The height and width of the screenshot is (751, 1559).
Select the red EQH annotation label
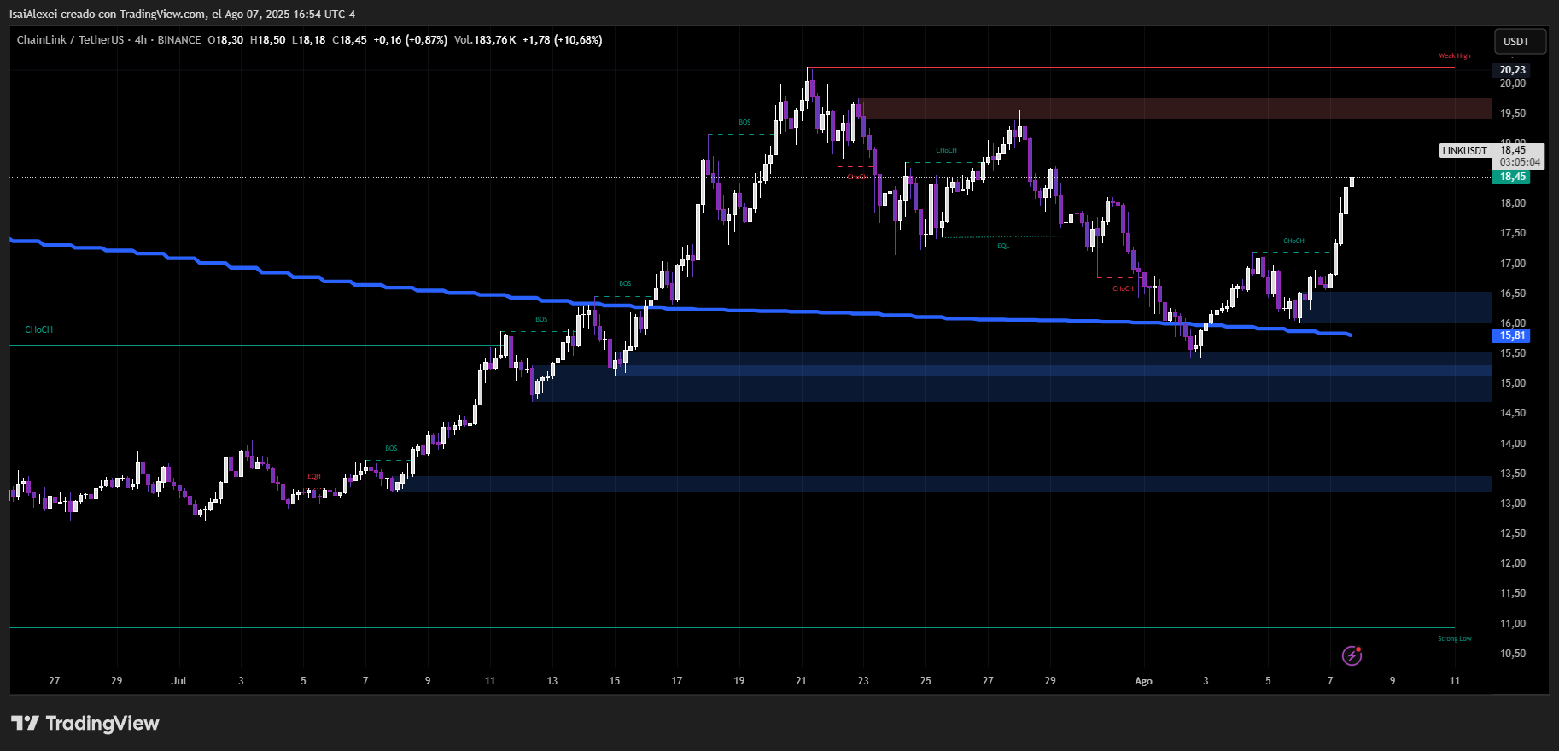(314, 477)
